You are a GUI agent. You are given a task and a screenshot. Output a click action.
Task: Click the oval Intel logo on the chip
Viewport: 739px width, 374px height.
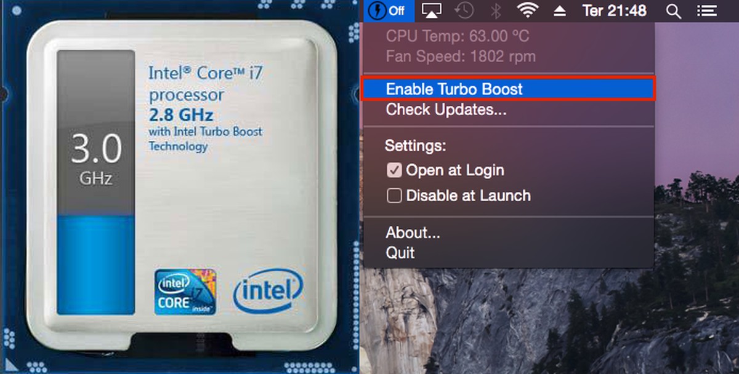point(268,290)
